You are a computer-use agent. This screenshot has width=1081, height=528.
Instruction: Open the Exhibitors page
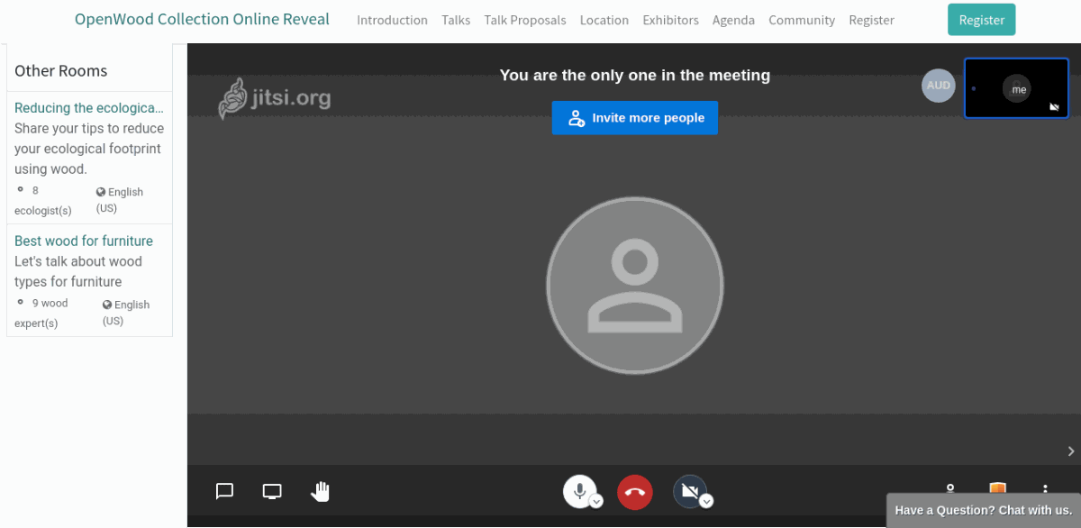[x=670, y=20]
